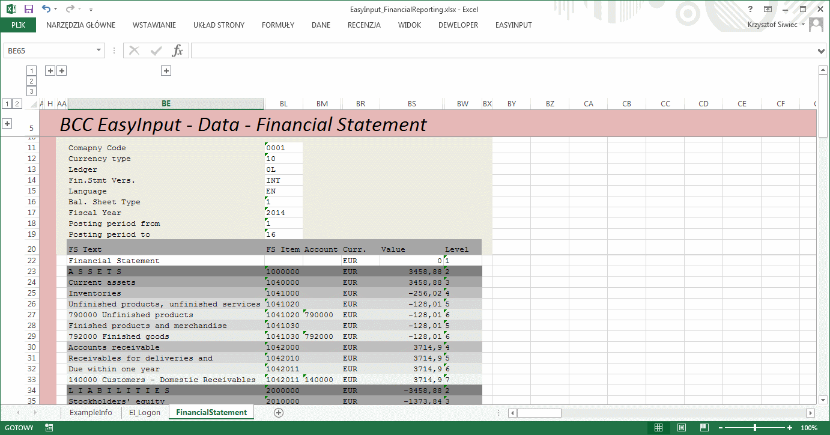Switch to the ExampleInfo sheet tab
This screenshot has width=830, height=435.
pyautogui.click(x=90, y=413)
